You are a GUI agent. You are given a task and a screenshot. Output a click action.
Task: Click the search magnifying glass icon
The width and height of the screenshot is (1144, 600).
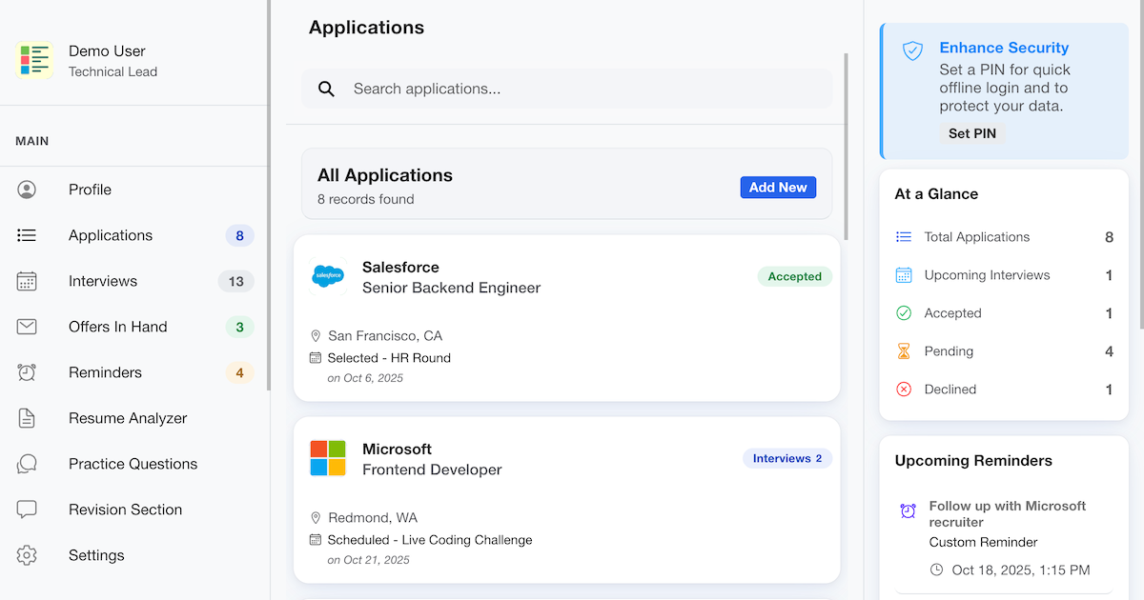click(x=327, y=88)
